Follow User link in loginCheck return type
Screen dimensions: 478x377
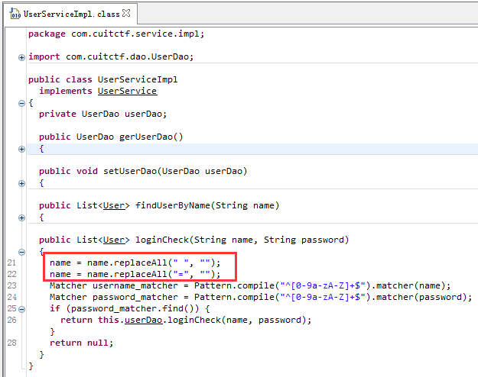(115, 240)
